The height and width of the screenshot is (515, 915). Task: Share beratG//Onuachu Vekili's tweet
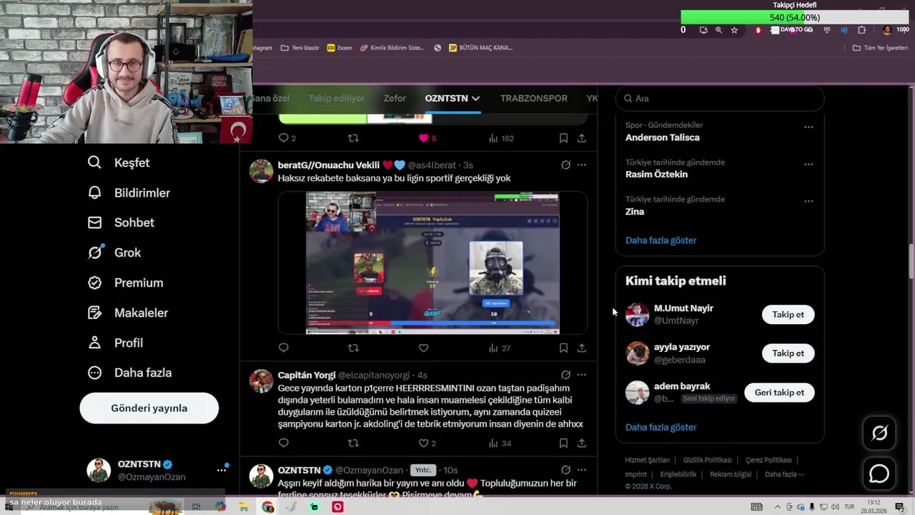click(582, 348)
